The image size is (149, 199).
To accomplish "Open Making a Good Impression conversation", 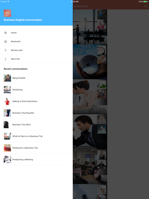I will (x=36, y=101).
